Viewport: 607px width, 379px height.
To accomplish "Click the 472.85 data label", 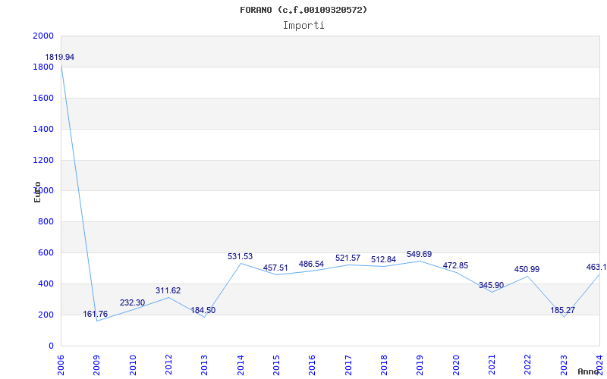I will (x=456, y=266).
